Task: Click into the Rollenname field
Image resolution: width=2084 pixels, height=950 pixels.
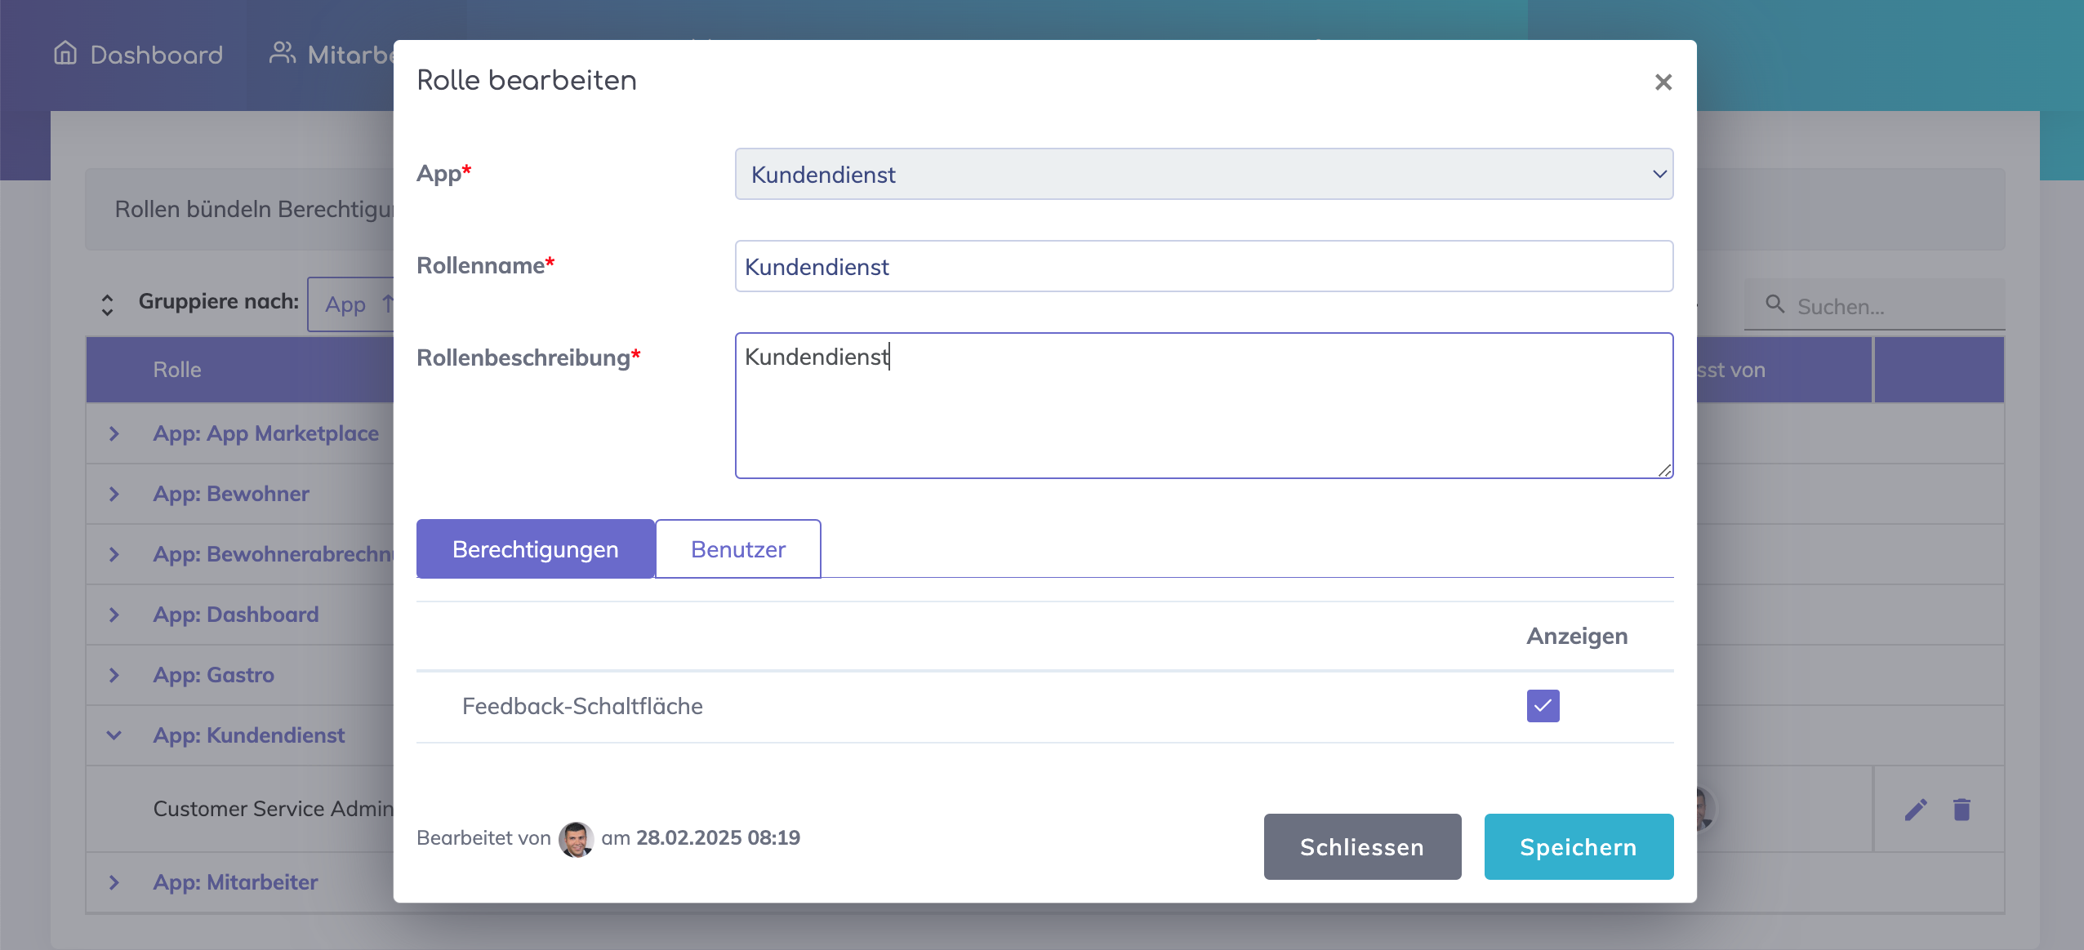Action: [x=1204, y=266]
